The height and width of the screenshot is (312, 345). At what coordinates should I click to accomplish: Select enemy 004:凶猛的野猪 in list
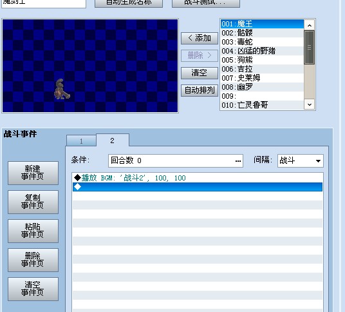(x=262, y=51)
